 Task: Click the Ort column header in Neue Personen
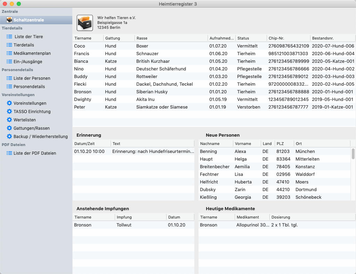[x=322, y=144]
